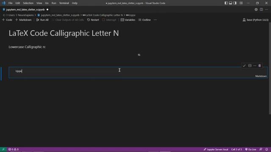Viewport: 271px width, 152px height.
Task: Add a new Code cell
Action: pyautogui.click(x=7, y=20)
